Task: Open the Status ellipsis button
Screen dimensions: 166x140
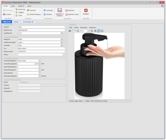Action: (x=64, y=55)
